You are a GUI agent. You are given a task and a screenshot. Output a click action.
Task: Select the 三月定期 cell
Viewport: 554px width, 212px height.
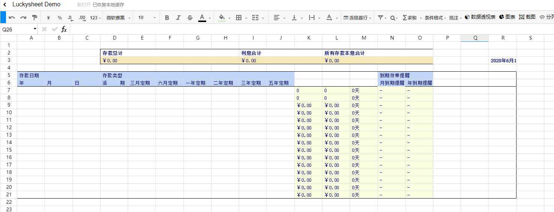pos(142,83)
